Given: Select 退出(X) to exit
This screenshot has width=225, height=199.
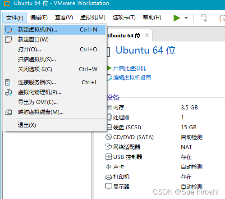Looking at the screenshot, I should (x=55, y=125).
